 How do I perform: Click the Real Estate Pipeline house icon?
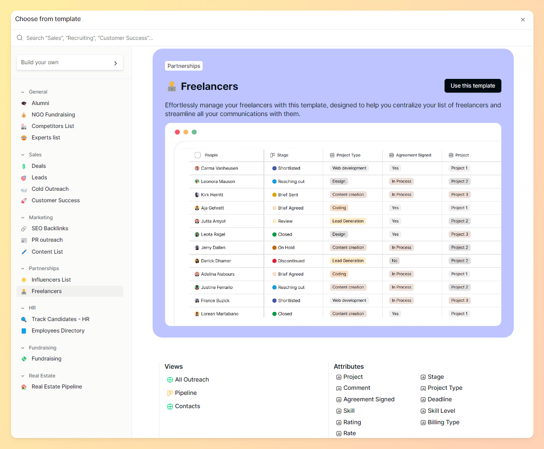pyautogui.click(x=24, y=387)
